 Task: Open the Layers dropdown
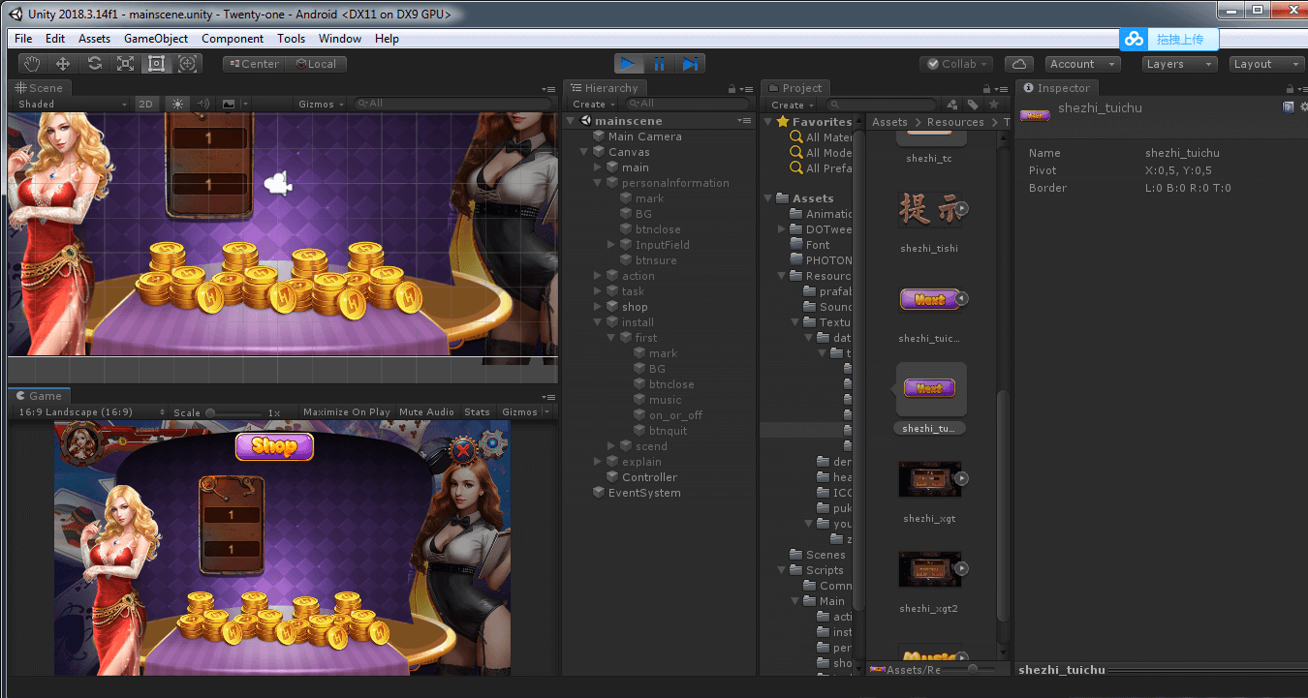pos(1178,64)
